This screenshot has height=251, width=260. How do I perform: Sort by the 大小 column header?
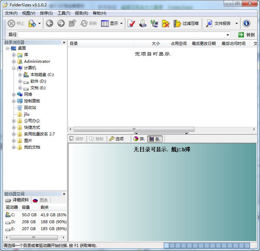[x=148, y=44]
